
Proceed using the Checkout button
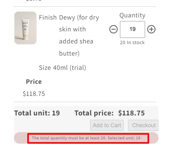[143, 125]
